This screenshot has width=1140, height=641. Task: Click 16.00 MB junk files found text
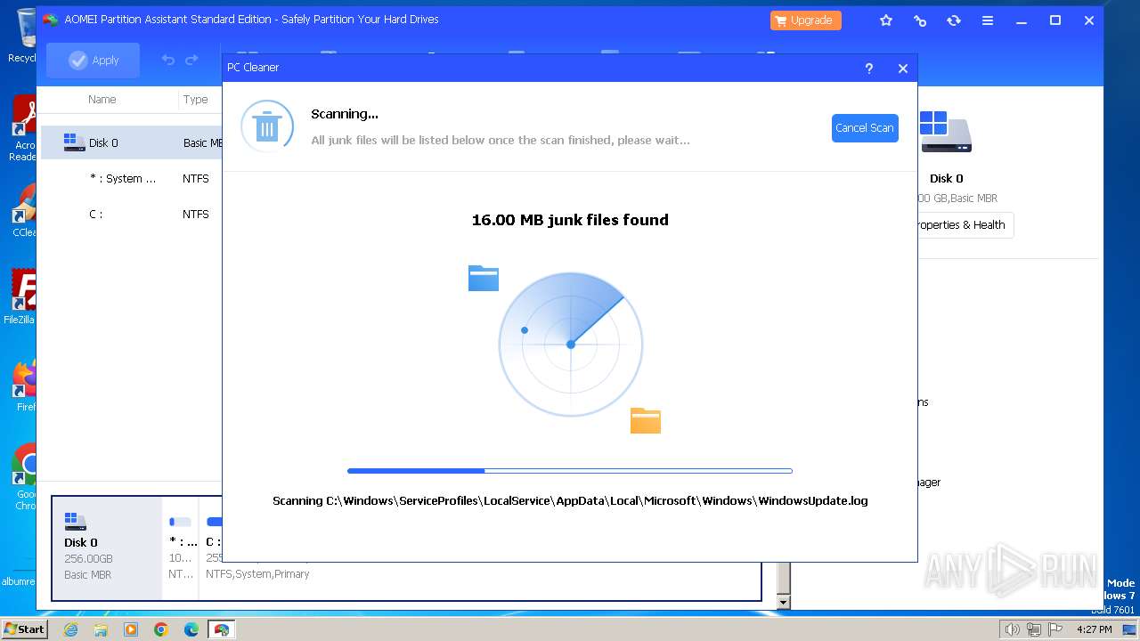[570, 220]
